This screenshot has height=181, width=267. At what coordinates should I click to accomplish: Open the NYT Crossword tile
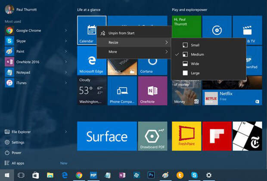247,136
